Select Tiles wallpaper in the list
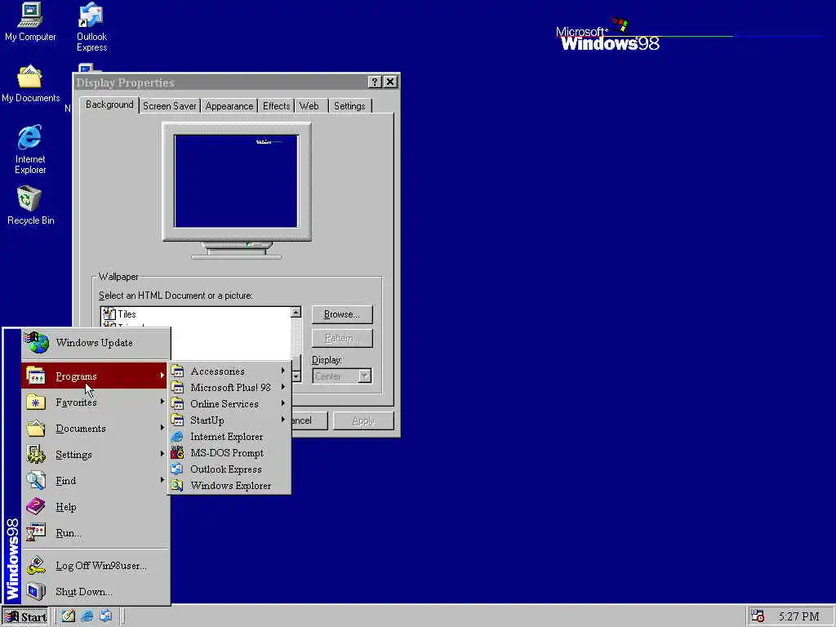The image size is (836, 627). coord(127,314)
